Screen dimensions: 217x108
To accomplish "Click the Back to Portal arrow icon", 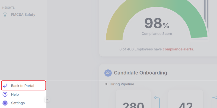I will point(5,86).
